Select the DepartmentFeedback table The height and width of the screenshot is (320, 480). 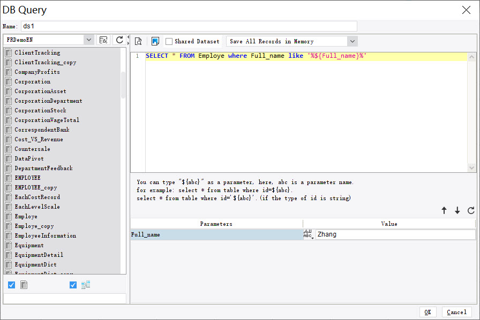click(x=43, y=168)
